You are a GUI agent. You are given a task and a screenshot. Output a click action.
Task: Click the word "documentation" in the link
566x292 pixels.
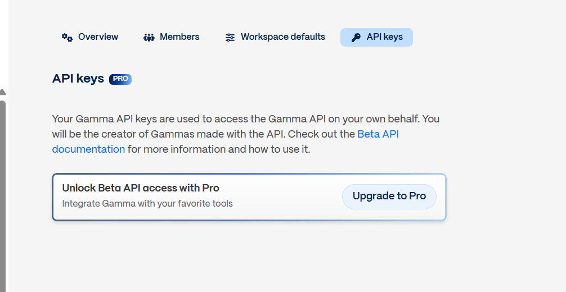click(x=88, y=149)
